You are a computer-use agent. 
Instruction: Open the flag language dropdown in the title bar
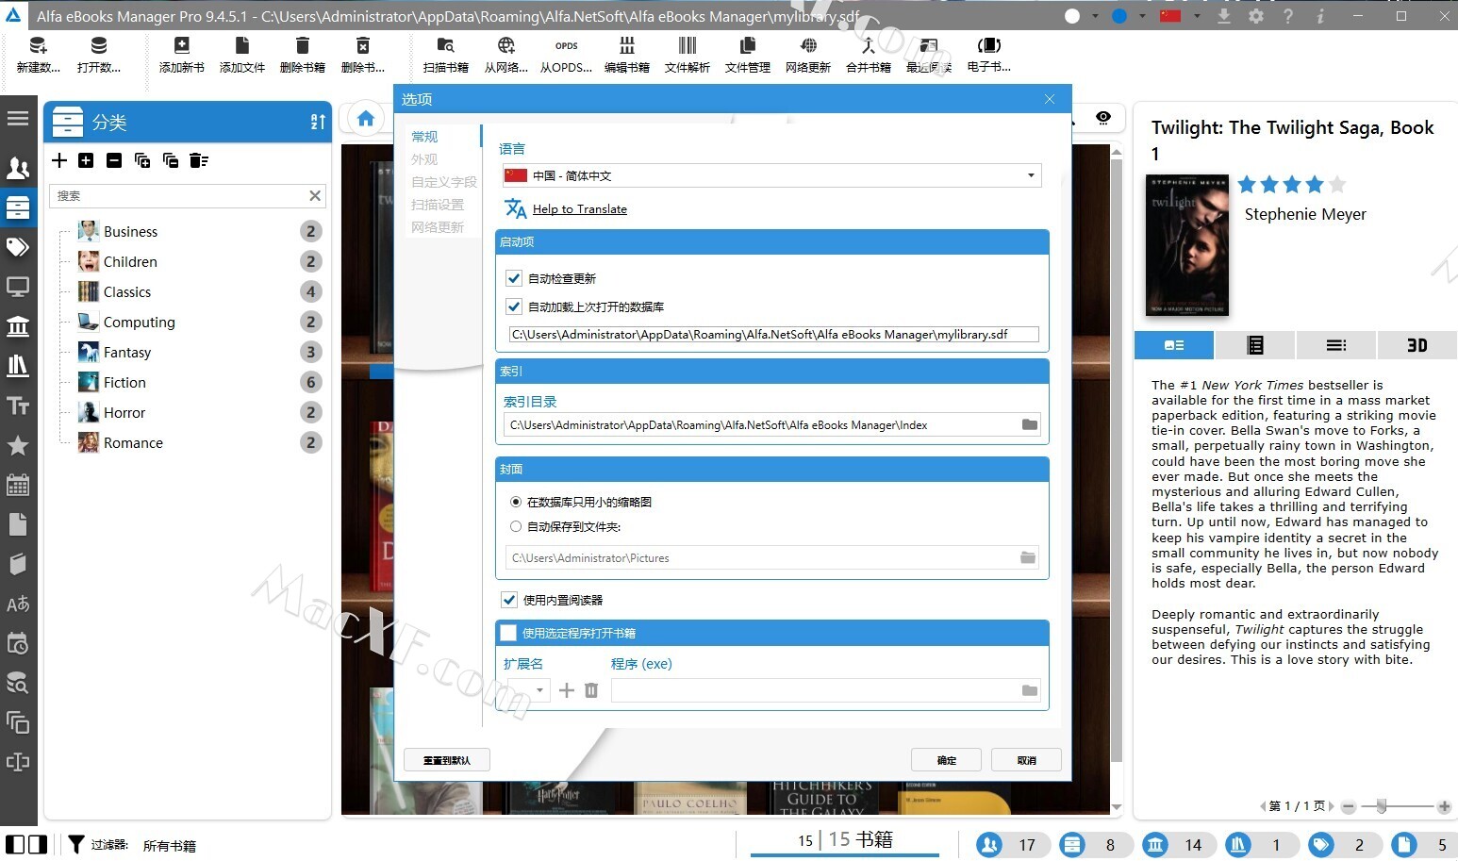(x=1179, y=16)
